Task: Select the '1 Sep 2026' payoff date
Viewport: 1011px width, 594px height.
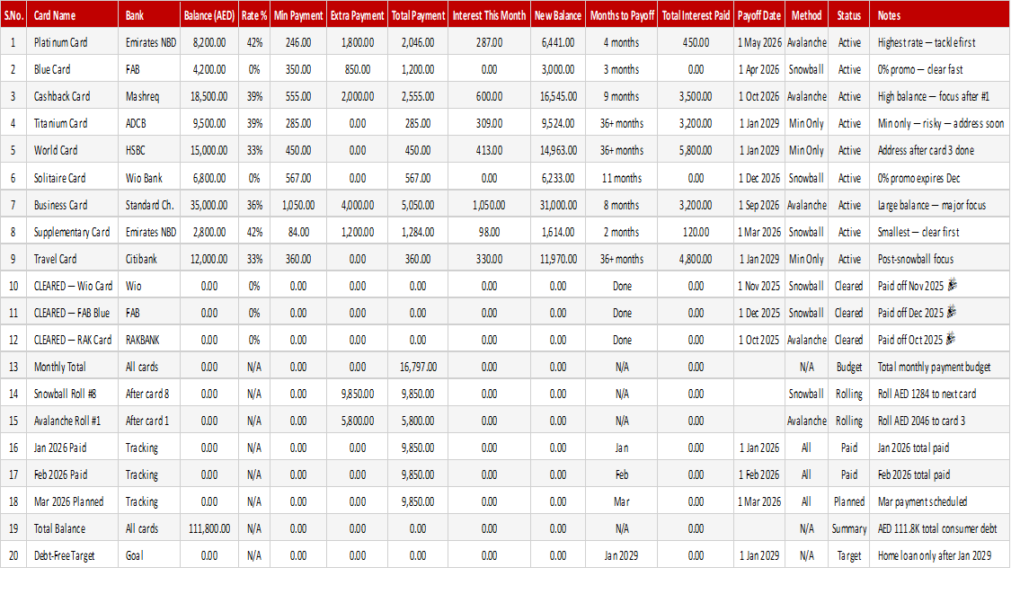Action: (758, 205)
